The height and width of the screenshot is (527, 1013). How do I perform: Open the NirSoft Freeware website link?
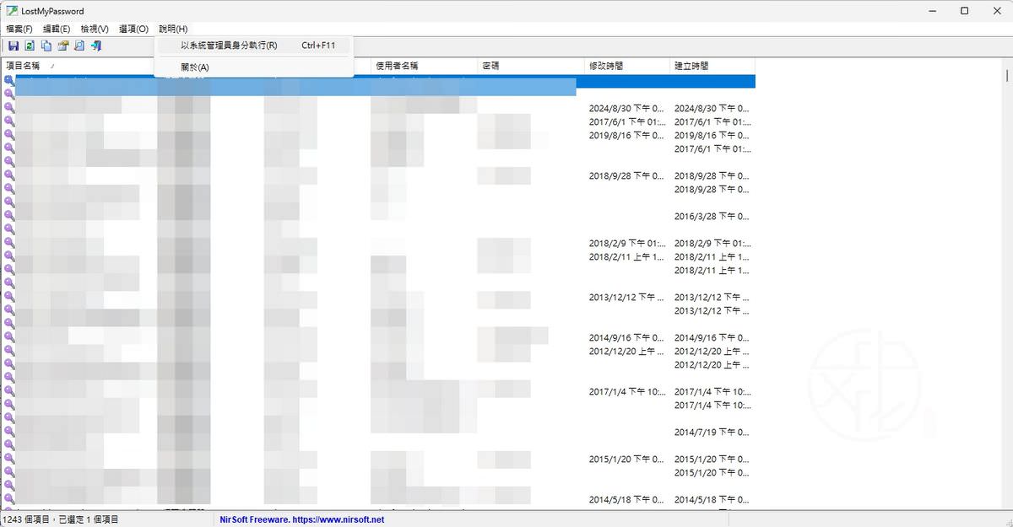point(302,519)
